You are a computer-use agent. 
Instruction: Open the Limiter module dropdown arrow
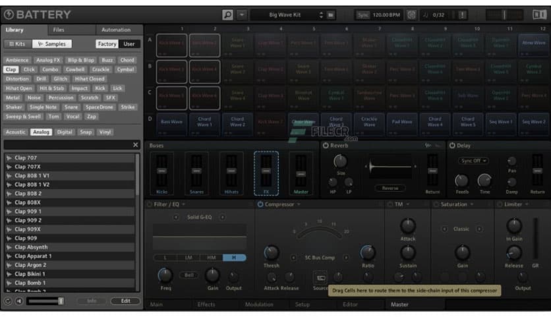[527, 204]
